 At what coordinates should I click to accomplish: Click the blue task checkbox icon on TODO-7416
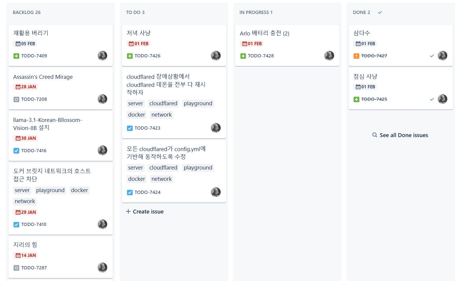[16, 151]
